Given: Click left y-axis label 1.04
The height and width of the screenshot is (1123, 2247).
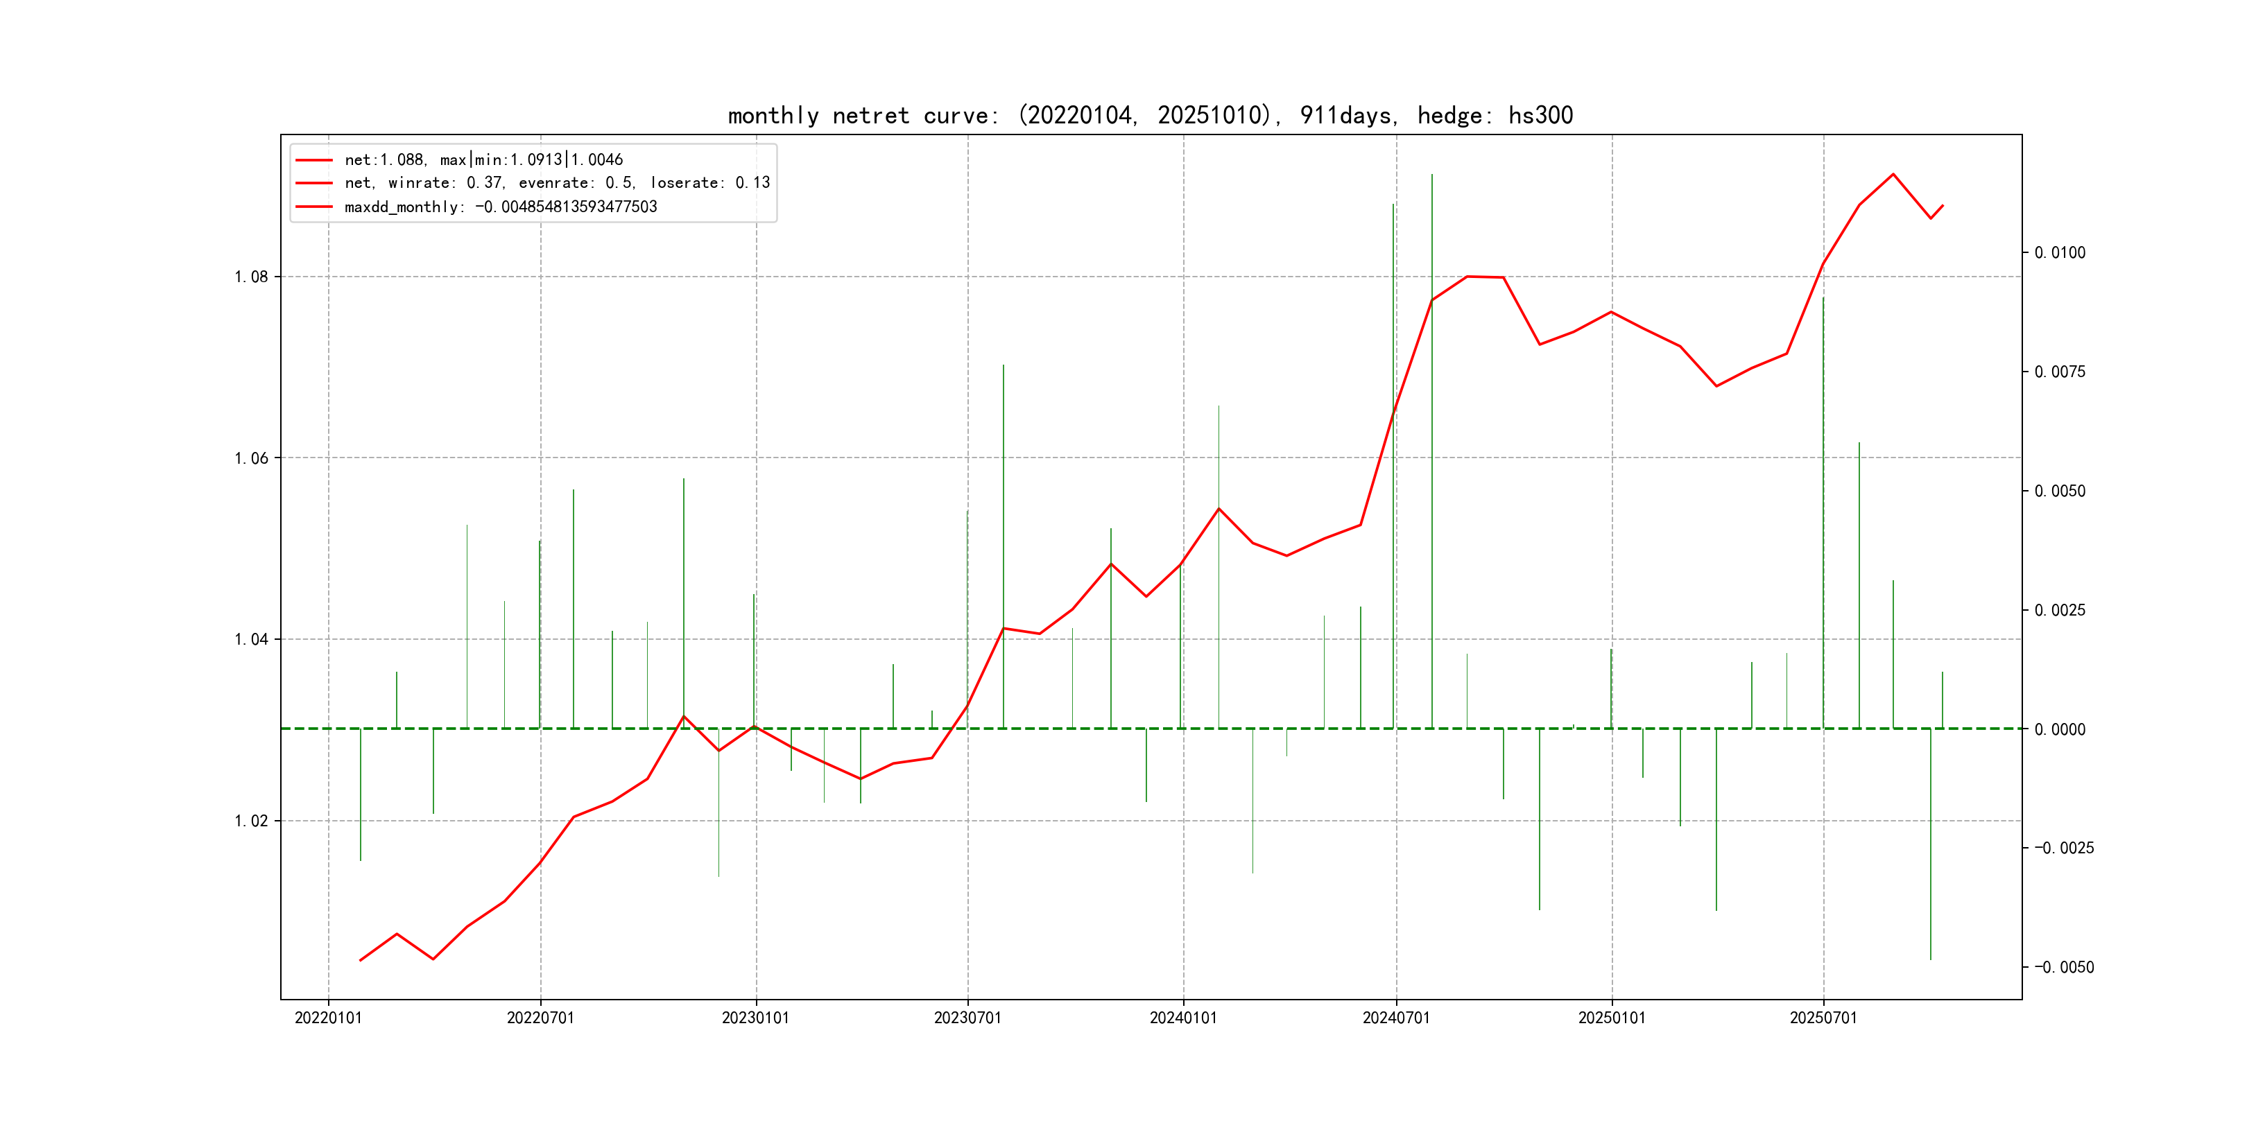Looking at the screenshot, I should pos(251,640).
